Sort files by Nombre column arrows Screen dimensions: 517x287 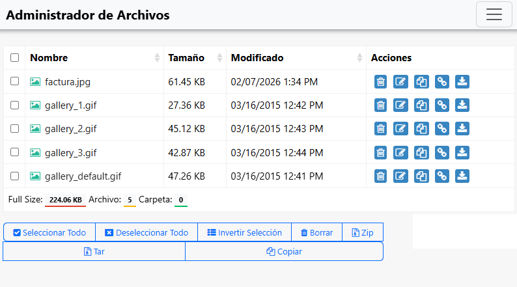click(157, 58)
